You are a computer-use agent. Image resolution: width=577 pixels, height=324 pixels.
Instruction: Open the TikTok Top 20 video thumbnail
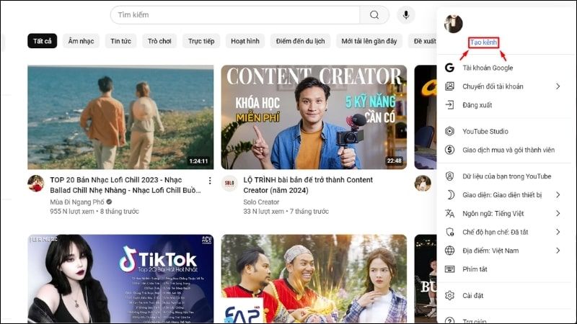click(x=120, y=279)
